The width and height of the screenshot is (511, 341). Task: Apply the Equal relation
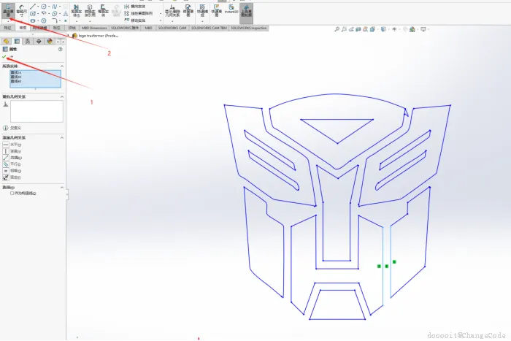[6, 171]
